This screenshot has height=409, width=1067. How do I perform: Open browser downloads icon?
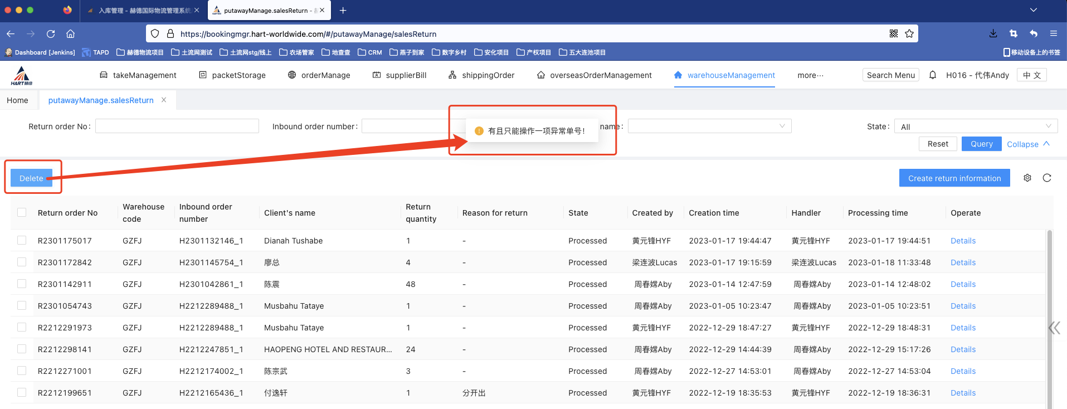[993, 33]
